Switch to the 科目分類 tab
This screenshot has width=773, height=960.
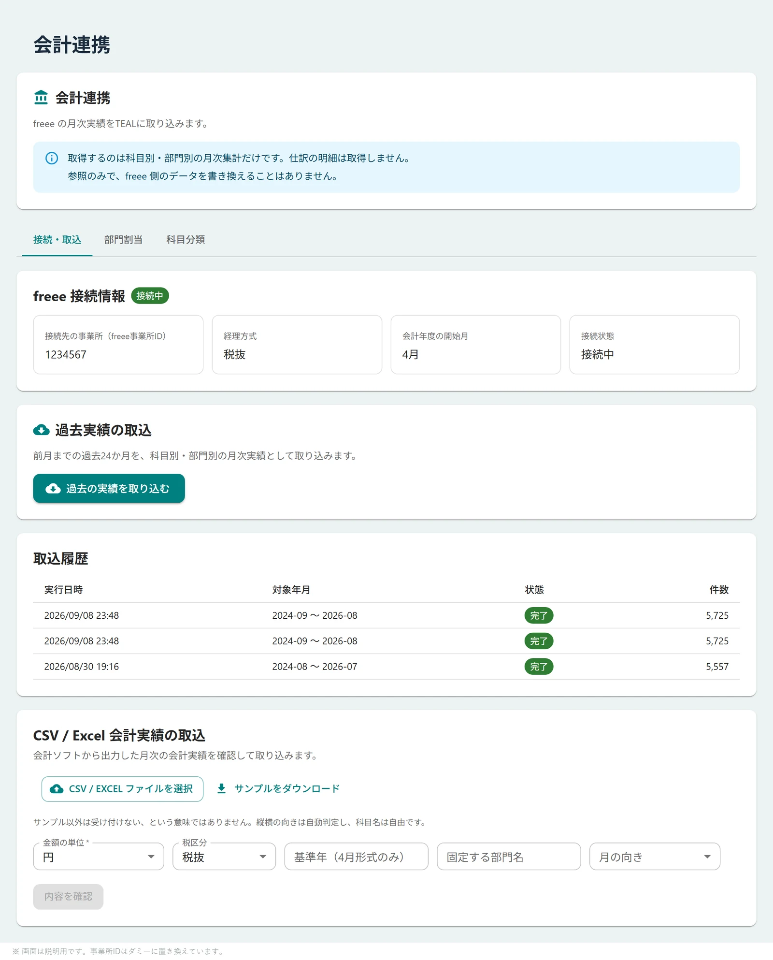[x=186, y=240]
